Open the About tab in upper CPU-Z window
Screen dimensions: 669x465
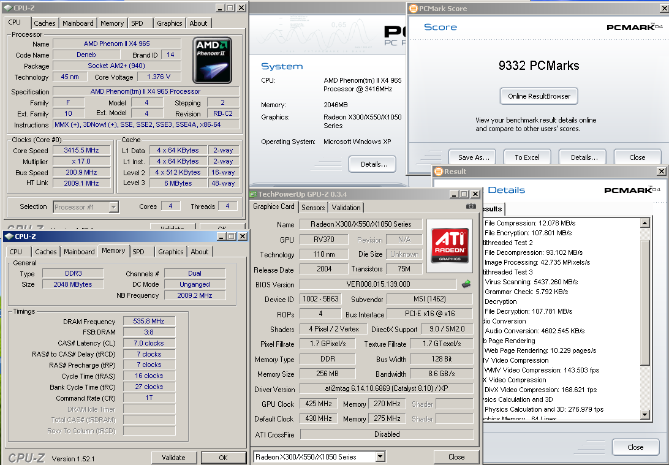point(198,23)
